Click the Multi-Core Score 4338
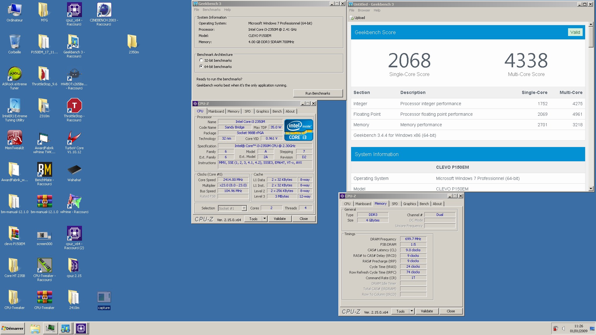This screenshot has width=596, height=335. pos(526,60)
